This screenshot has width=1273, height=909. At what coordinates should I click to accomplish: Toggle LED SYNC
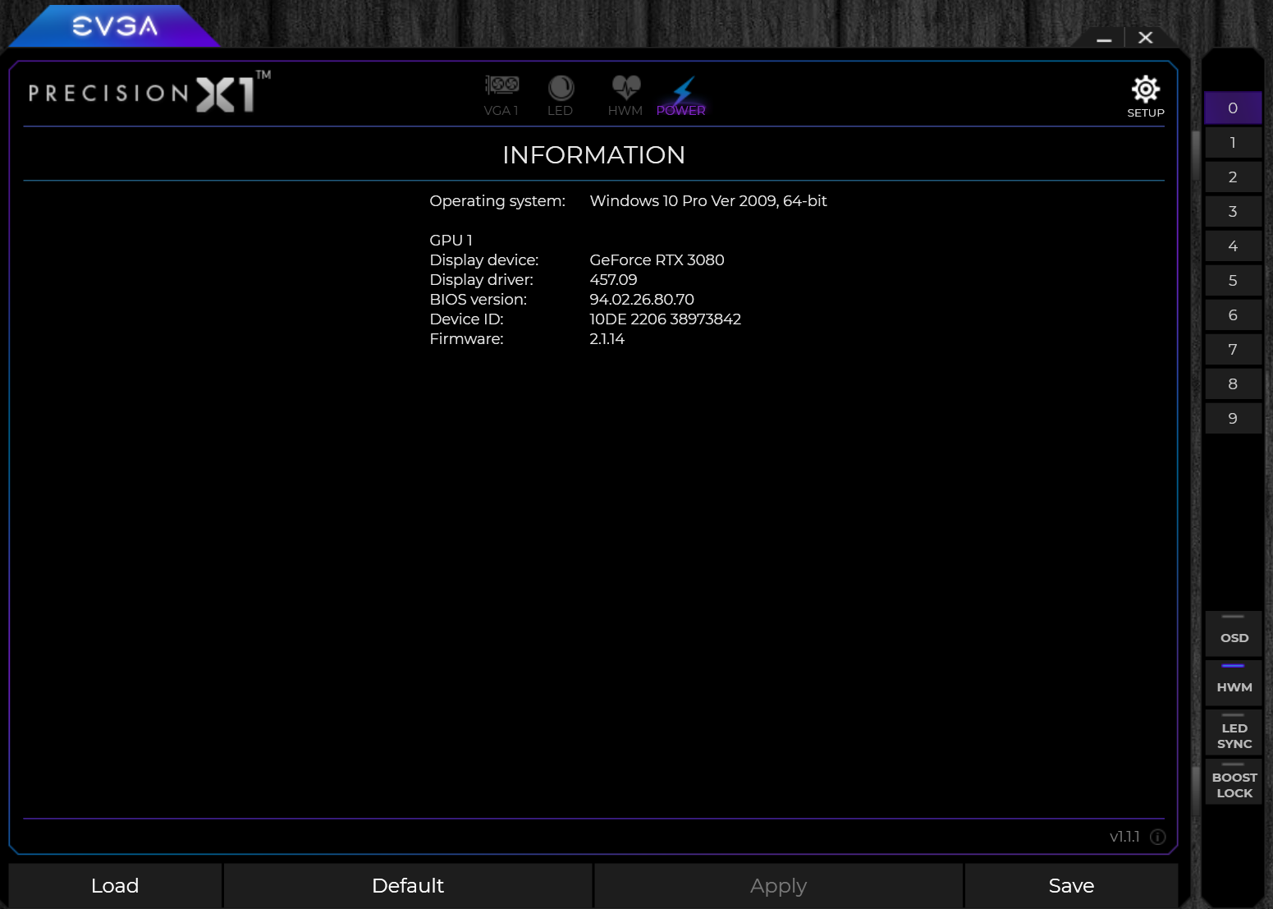point(1234,732)
